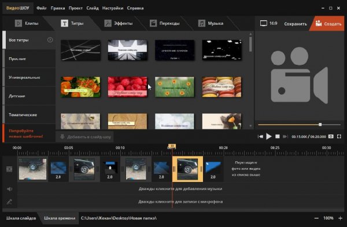Take a snapshot with the camera icon
The image size is (347, 227).
(x=331, y=136)
